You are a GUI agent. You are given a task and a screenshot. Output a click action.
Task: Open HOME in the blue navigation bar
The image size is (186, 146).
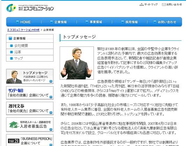point(23,22)
